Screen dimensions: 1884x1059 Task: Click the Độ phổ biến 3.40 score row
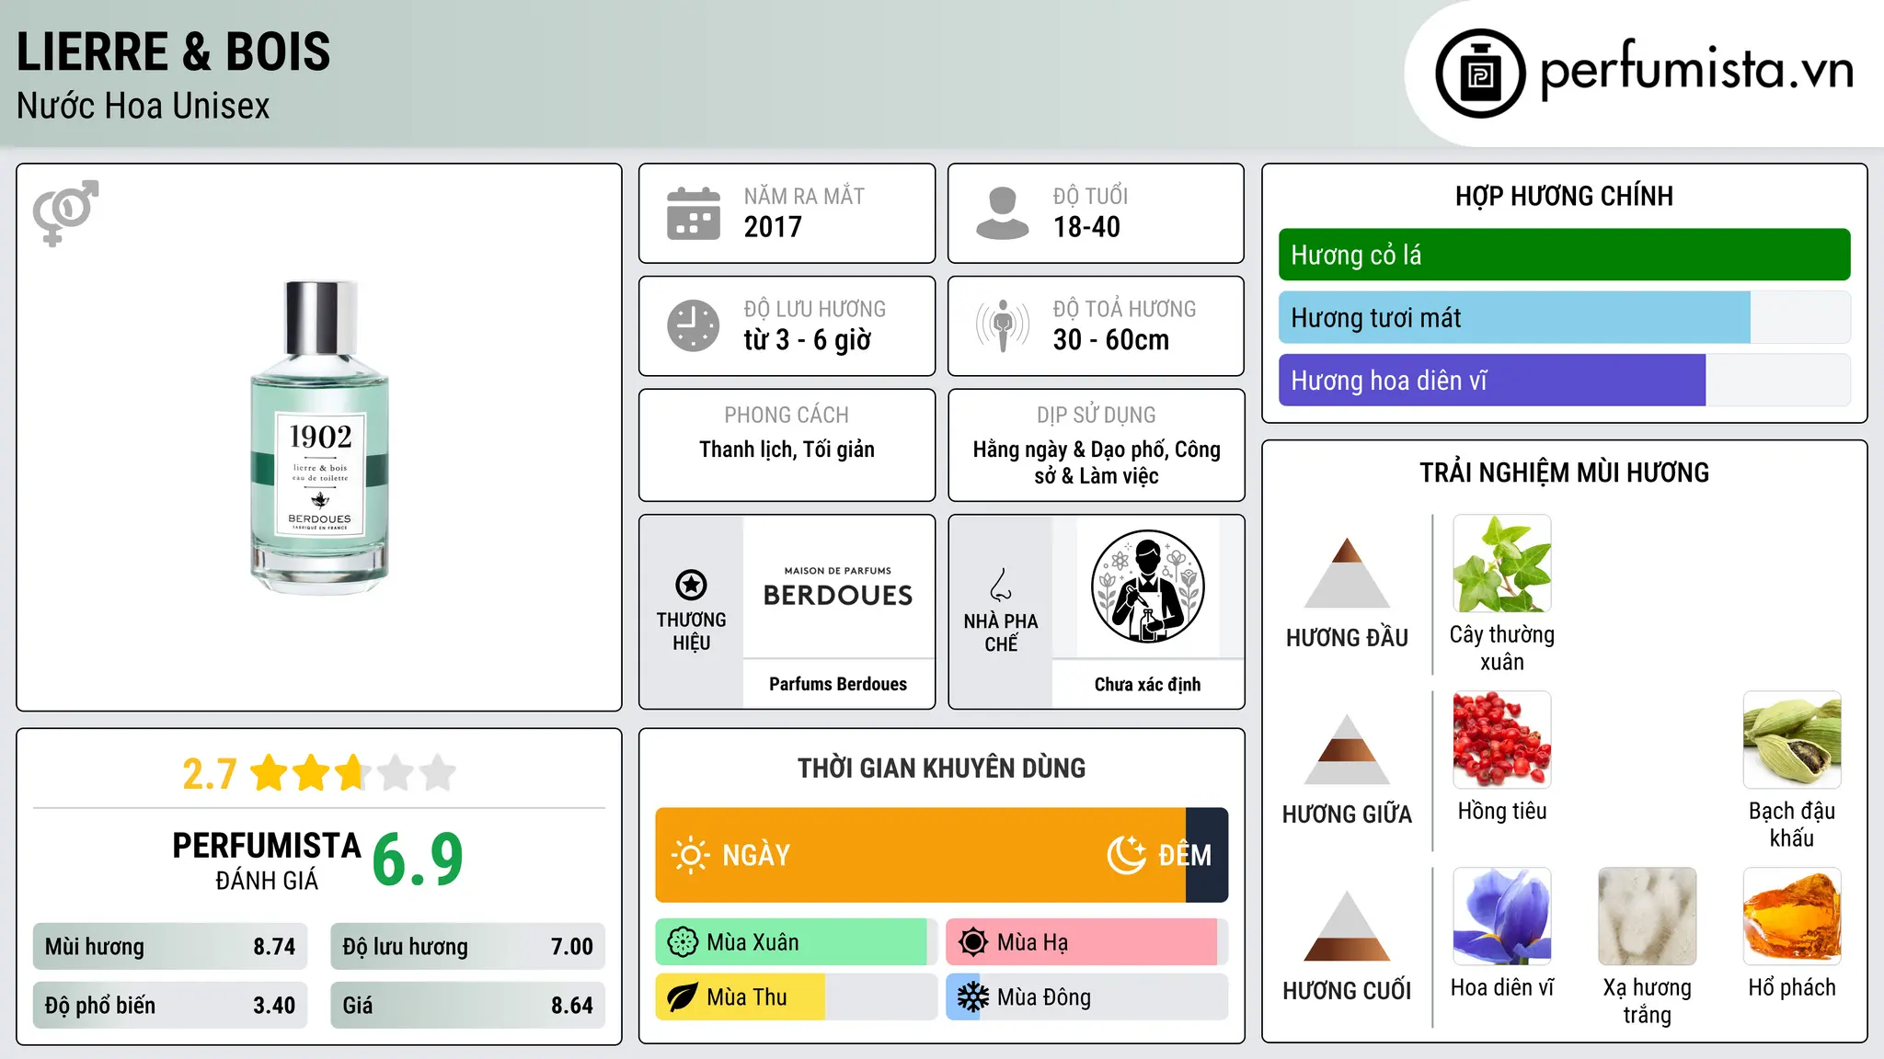click(170, 1005)
